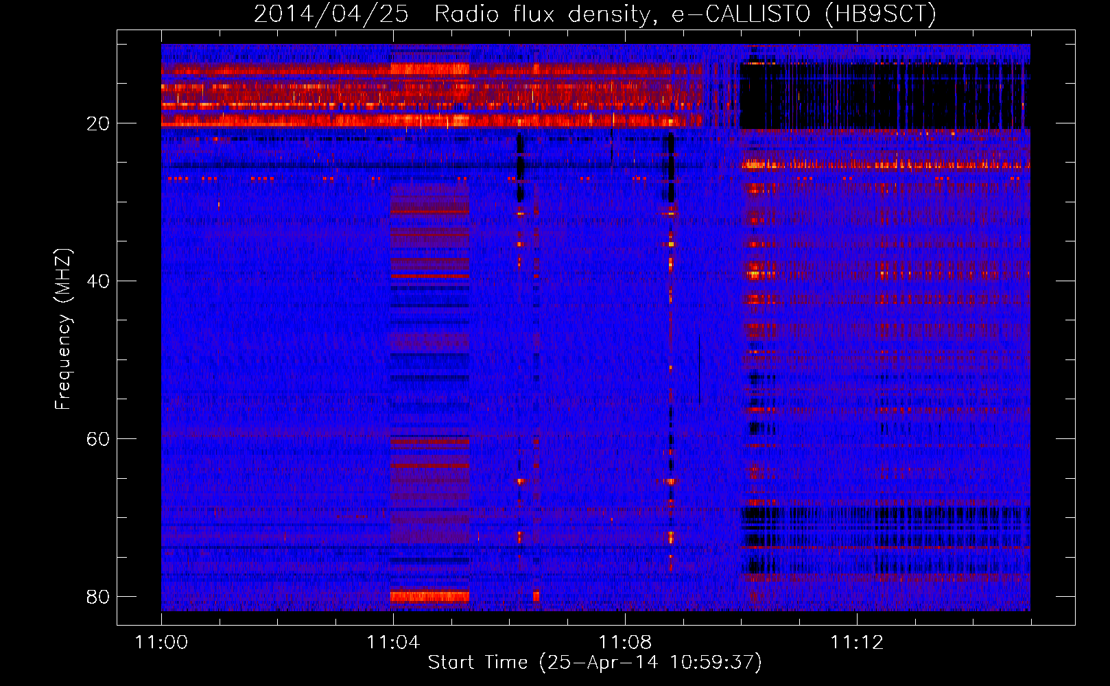This screenshot has width=1110, height=686.
Task: Click the 20 MHz frequency tick label
Action: (x=98, y=123)
